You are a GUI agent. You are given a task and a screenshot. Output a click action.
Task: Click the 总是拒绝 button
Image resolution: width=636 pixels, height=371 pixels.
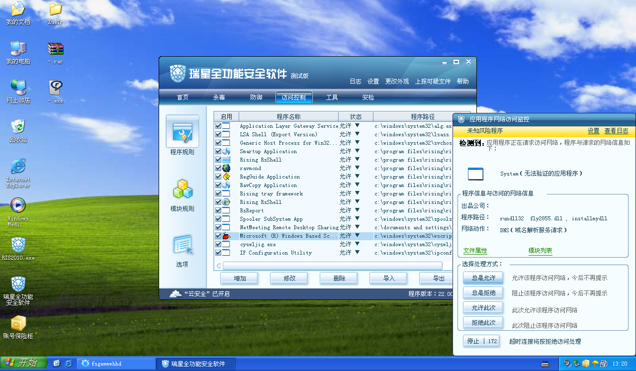pos(483,292)
